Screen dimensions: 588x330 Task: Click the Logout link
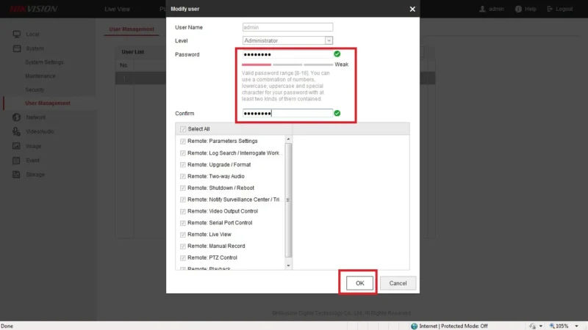564,9
